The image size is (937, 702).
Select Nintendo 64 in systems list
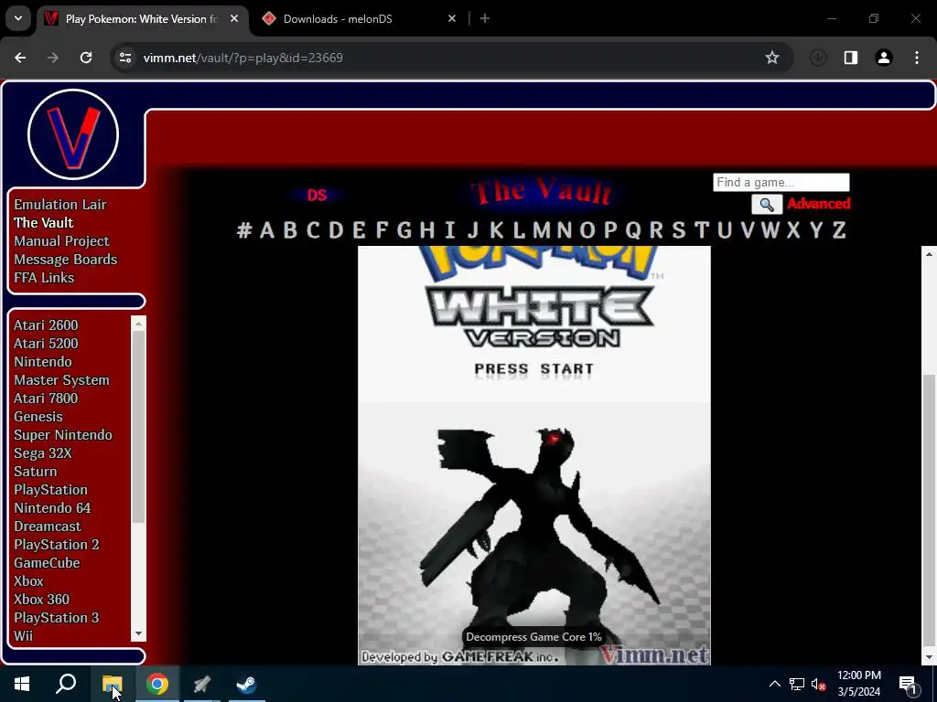tap(52, 508)
